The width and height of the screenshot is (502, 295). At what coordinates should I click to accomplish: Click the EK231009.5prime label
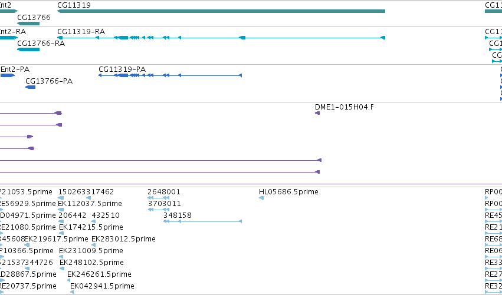91,251
